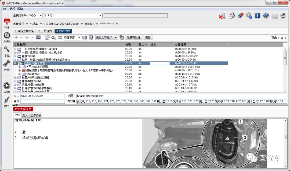Sort by the 状态 column header
Viewport: 290px width, 171px height.
(x=162, y=45)
